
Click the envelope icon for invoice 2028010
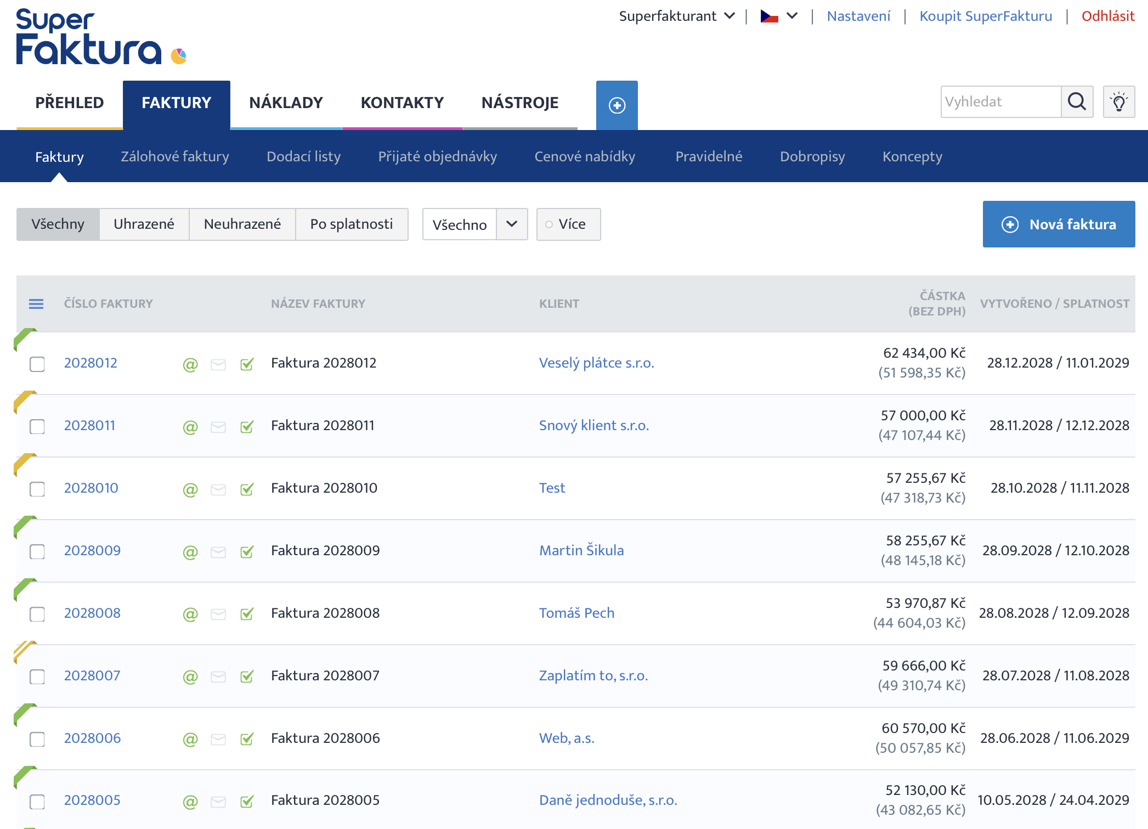218,489
